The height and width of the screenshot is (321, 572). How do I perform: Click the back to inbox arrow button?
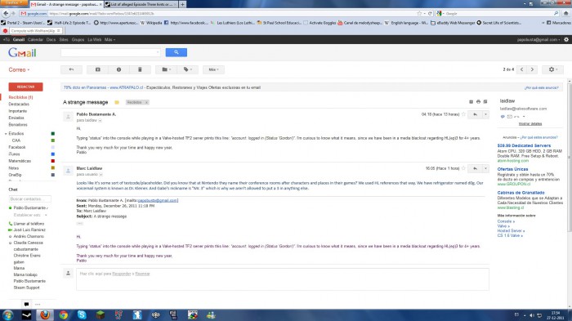point(71,69)
